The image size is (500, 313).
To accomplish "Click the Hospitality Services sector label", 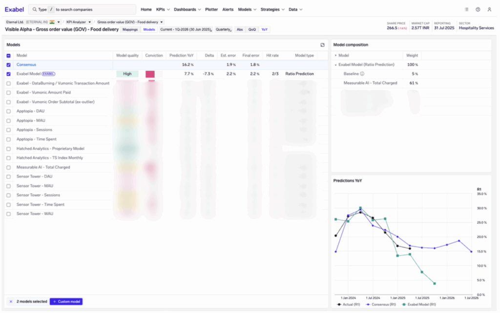I will [476, 28].
